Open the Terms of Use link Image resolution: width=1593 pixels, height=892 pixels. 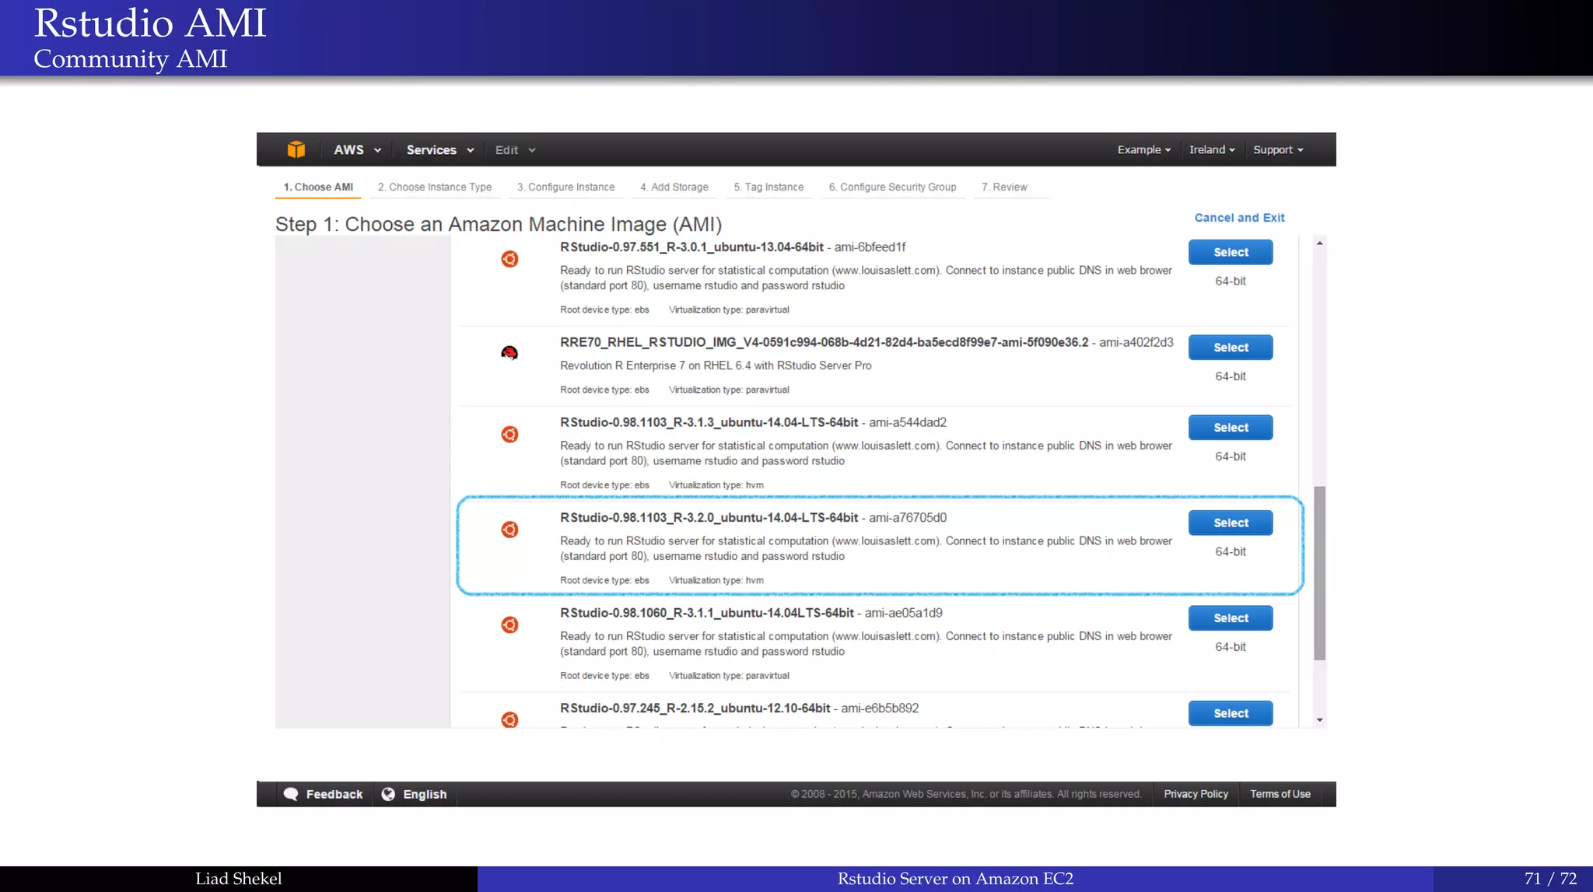point(1280,794)
